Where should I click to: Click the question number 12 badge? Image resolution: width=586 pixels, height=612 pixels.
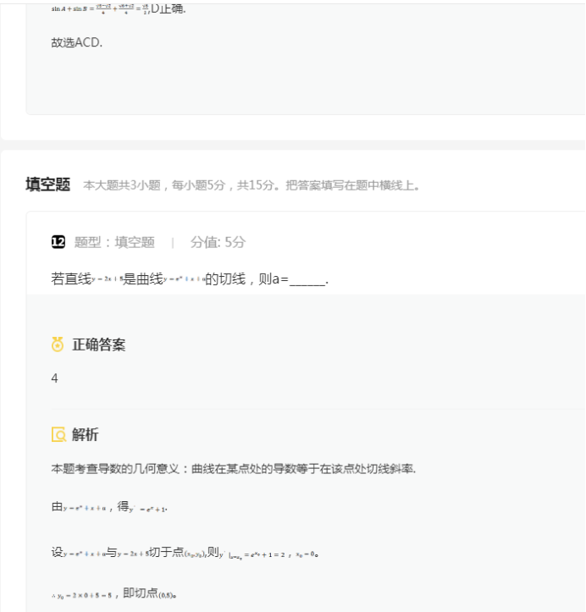tap(58, 243)
